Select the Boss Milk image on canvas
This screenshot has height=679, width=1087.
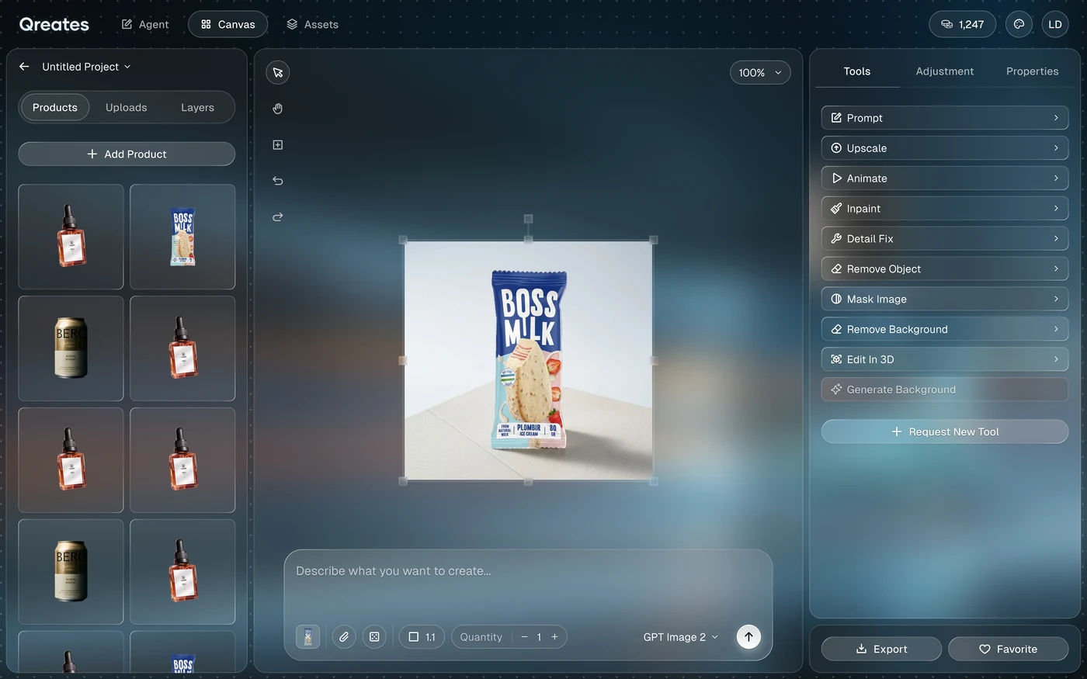(529, 360)
